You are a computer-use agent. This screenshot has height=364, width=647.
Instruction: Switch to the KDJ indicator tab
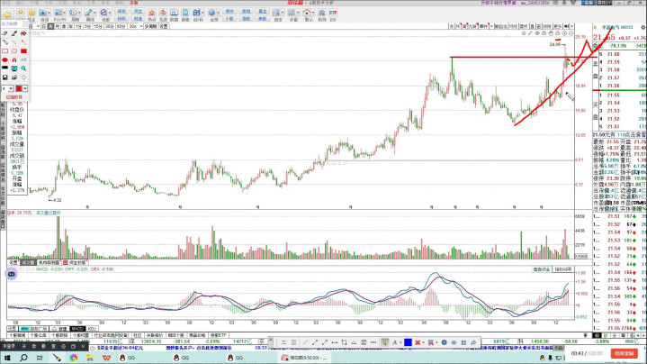click(x=92, y=329)
